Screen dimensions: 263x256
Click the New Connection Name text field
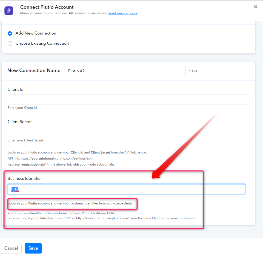125,71
